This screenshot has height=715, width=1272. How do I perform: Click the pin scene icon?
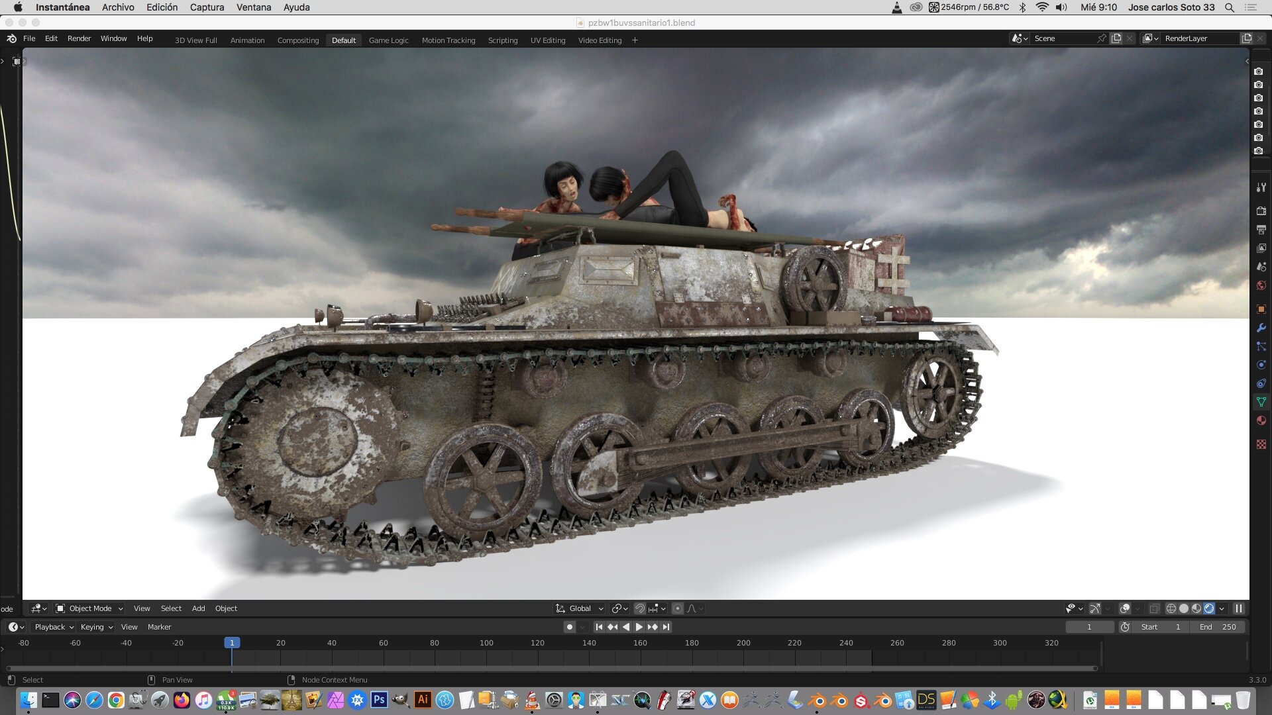[1101, 38]
